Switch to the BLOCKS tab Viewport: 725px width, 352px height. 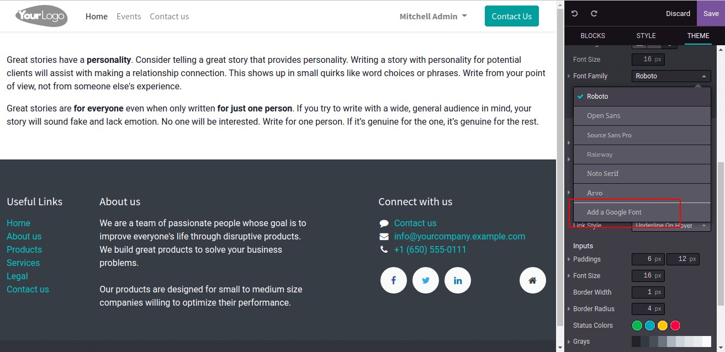[x=593, y=36]
